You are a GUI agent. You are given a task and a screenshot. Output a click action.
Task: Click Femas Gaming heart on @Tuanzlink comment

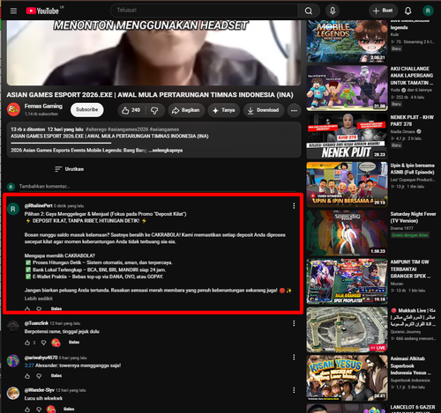point(56,343)
